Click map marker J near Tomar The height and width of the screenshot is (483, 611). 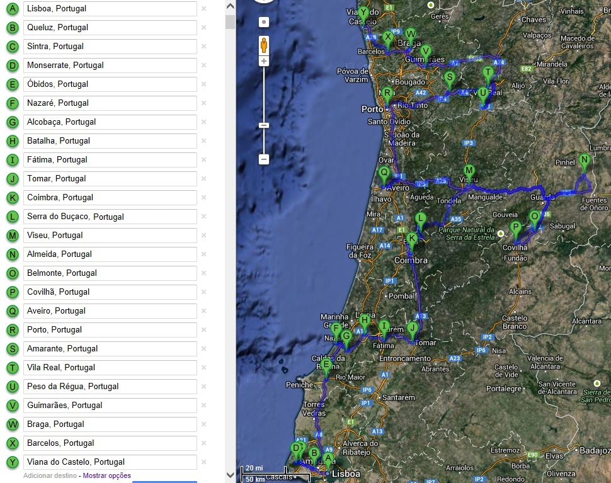tap(412, 329)
